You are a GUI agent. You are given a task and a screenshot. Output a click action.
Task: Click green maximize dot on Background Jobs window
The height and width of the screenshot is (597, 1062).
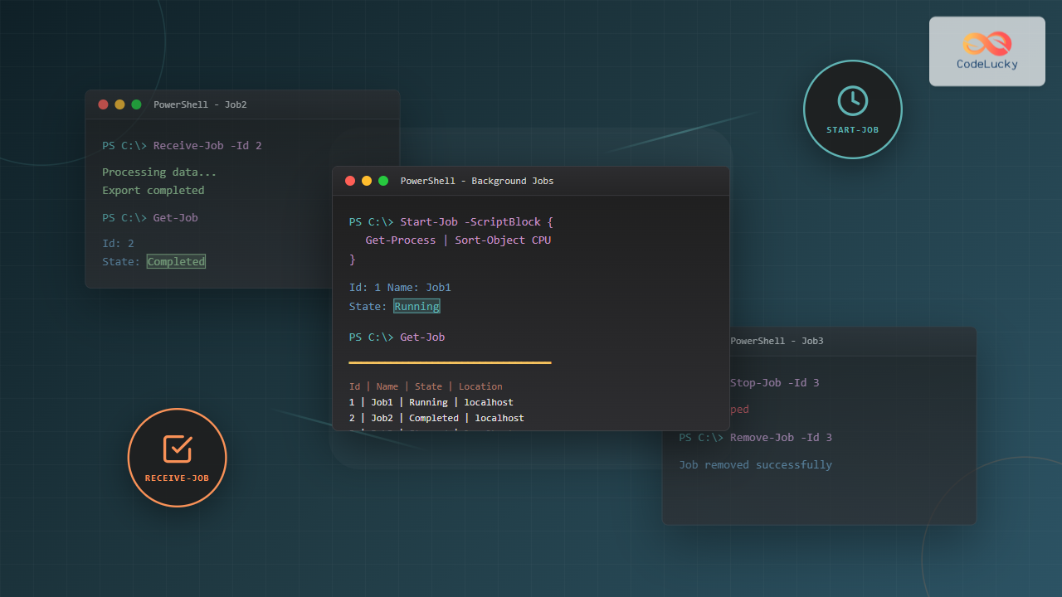(383, 181)
